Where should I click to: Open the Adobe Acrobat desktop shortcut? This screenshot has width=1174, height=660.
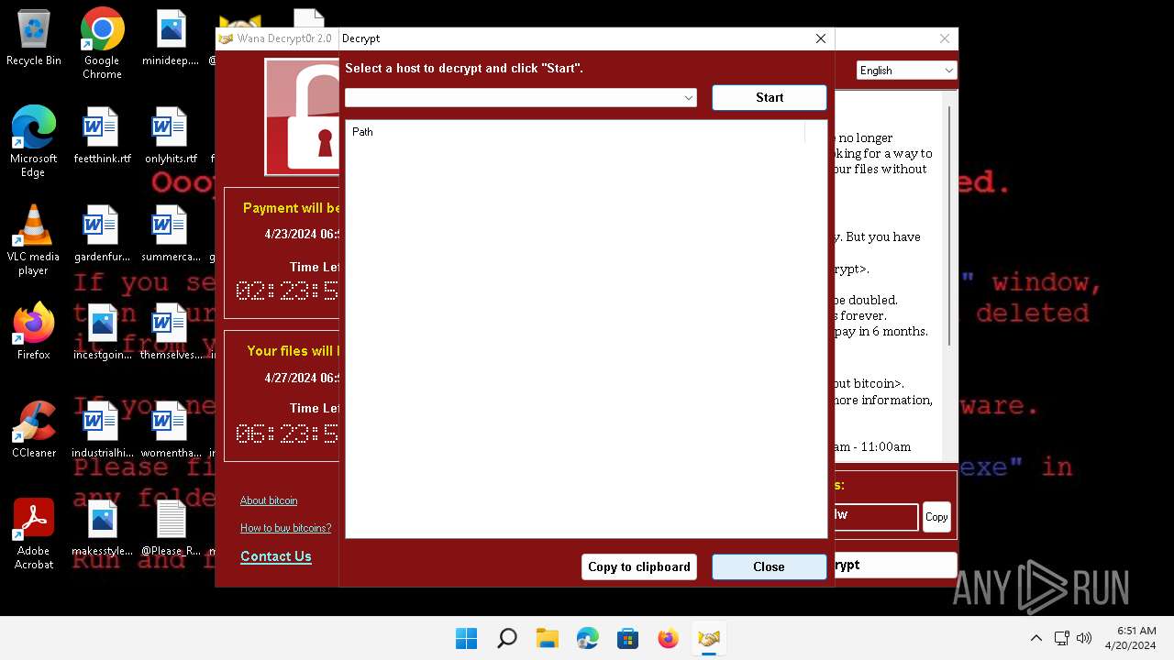click(x=34, y=534)
